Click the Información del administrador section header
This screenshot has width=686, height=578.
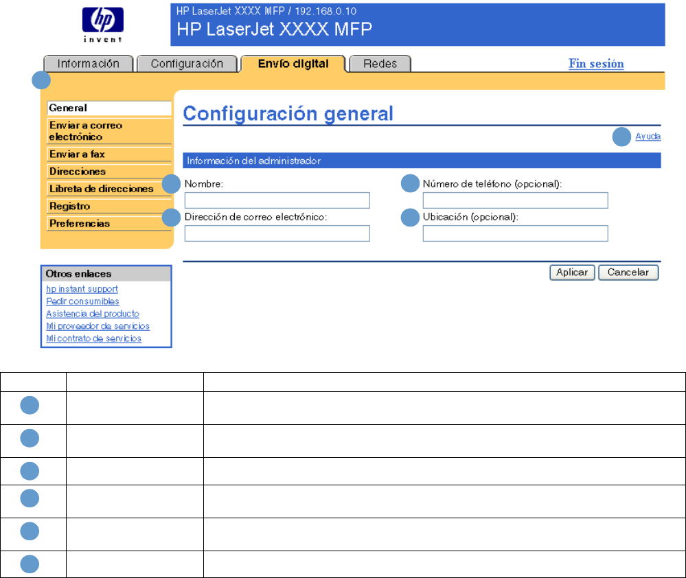point(422,161)
